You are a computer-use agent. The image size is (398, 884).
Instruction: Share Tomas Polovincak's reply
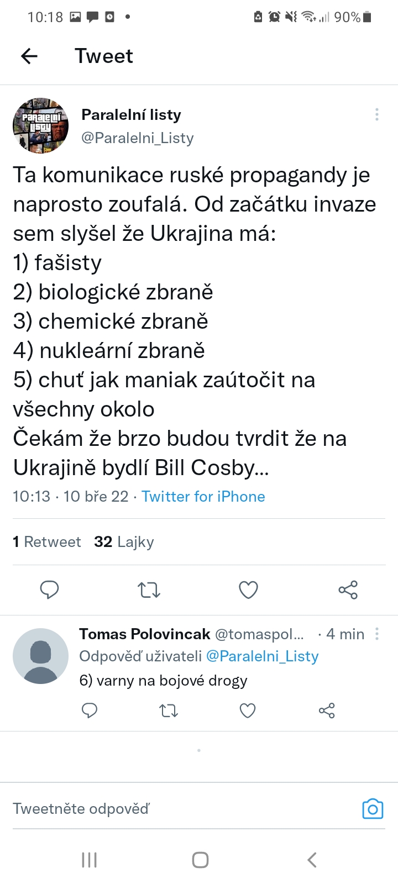click(327, 711)
